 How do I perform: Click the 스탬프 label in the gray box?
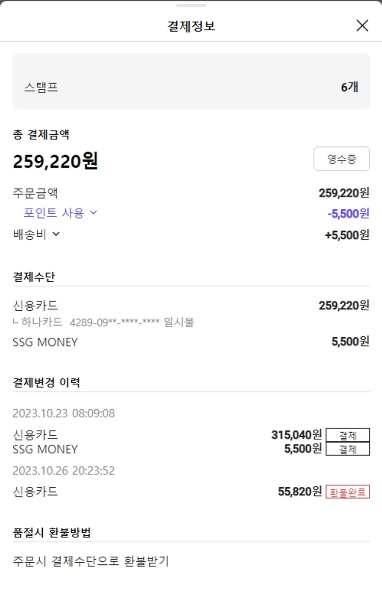tap(41, 87)
